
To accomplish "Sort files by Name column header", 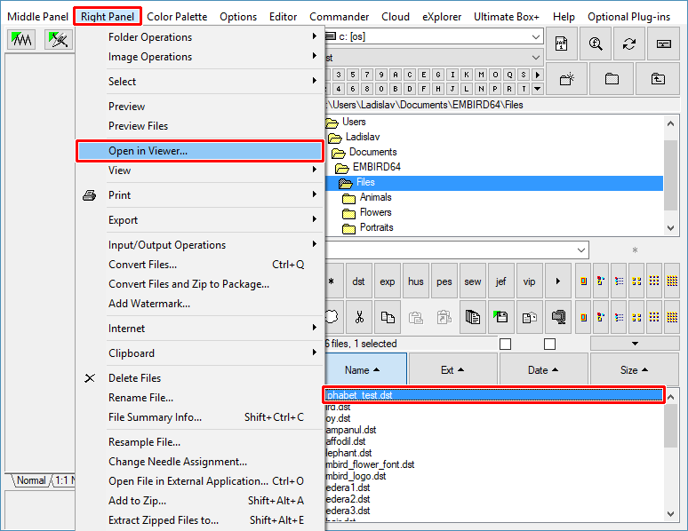I will [x=365, y=370].
